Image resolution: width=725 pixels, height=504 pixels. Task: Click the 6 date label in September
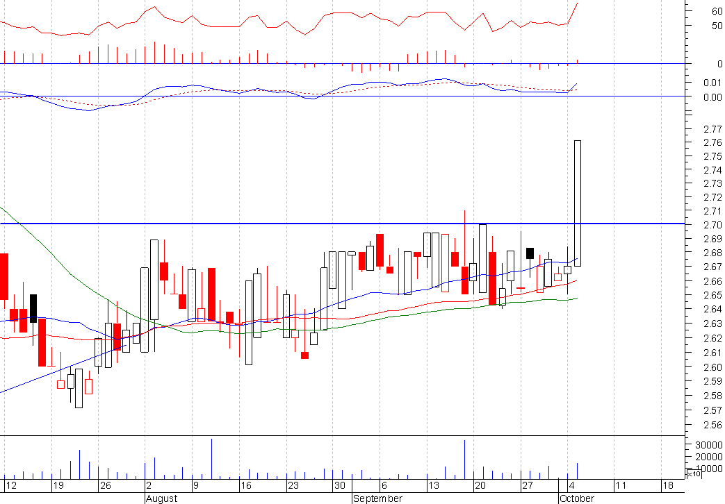[x=384, y=485]
